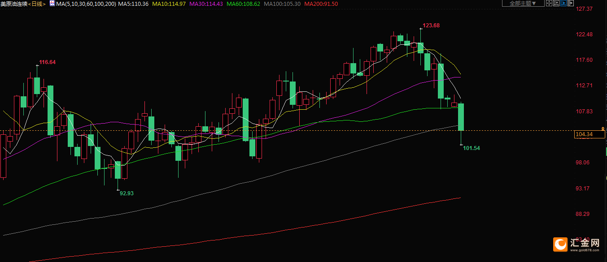Screen dimensions: 607x262
Task: Click the 112.71 price axis label
Action: point(584,86)
